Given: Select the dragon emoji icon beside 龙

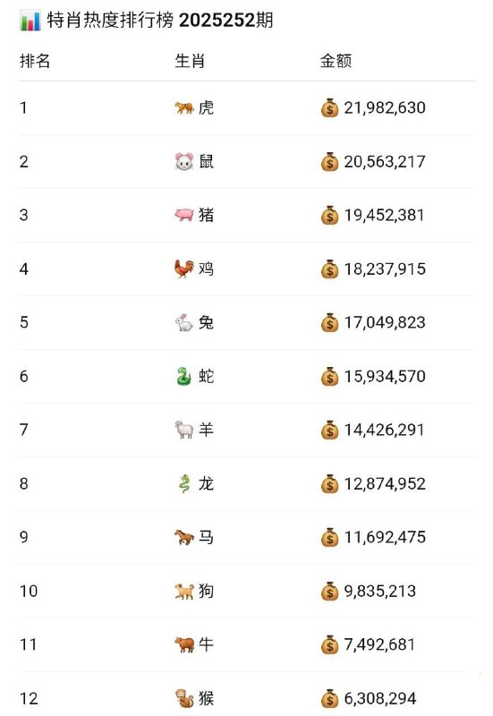Looking at the screenshot, I should [184, 483].
